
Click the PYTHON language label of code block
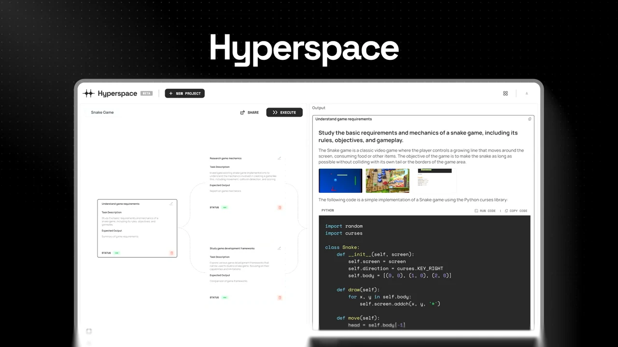[327, 211]
